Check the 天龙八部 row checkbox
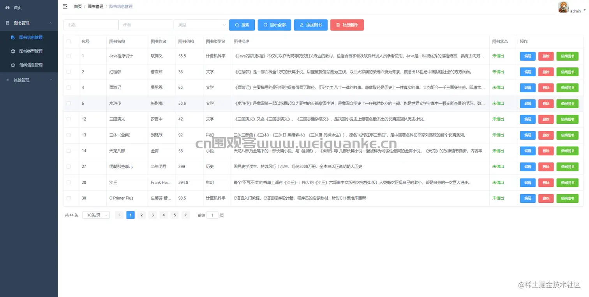Screen dimensions: 589x297 [69, 151]
